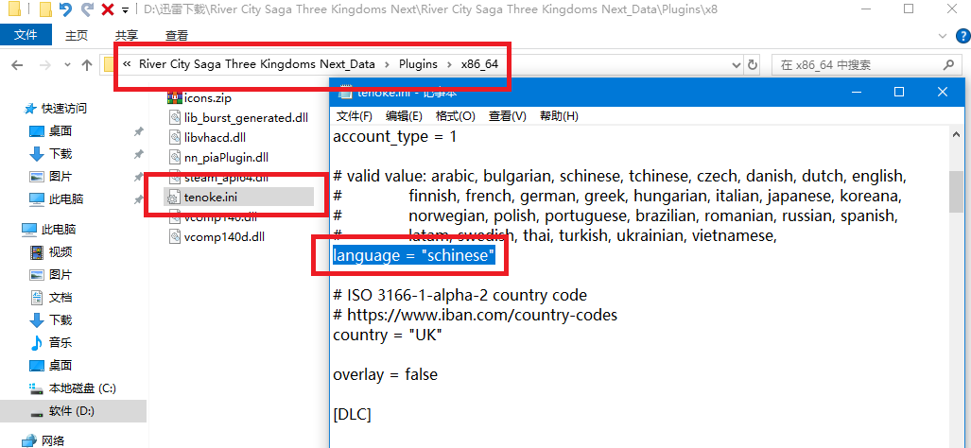Click the Plugins breadcrumb in the address bar
Screen dimensions: 971x448
tap(417, 65)
